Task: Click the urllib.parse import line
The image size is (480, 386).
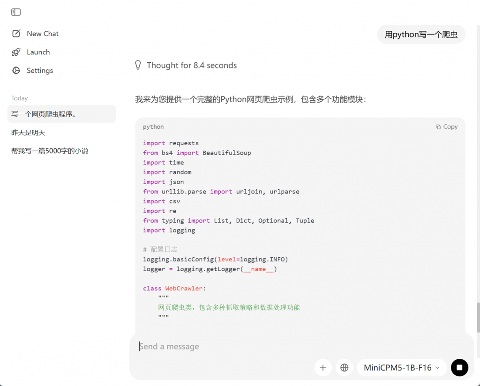Action: (221, 192)
